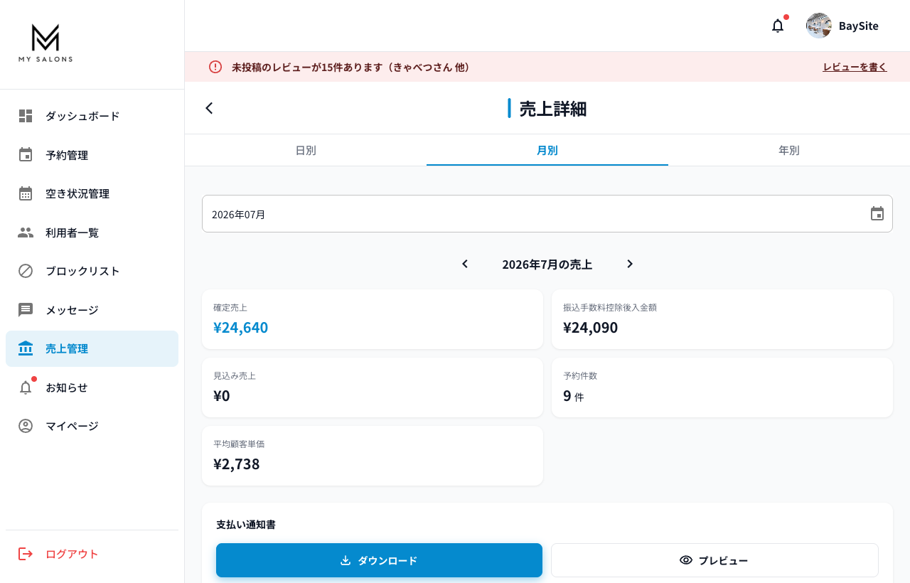
Task: Click the 確定売上 value ¥24,640
Action: pyautogui.click(x=240, y=327)
